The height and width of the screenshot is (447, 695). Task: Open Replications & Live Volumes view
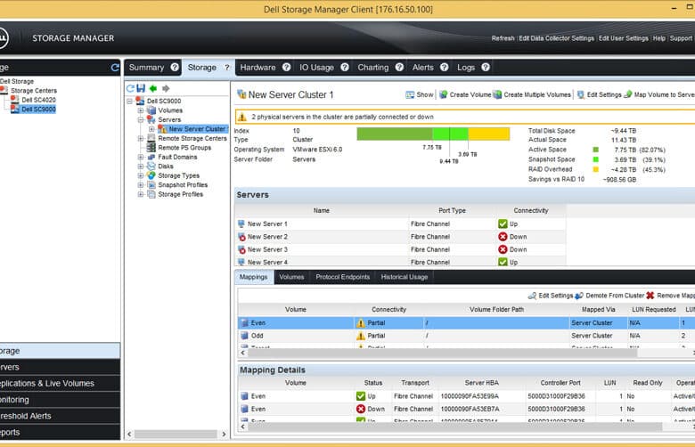pos(60,383)
